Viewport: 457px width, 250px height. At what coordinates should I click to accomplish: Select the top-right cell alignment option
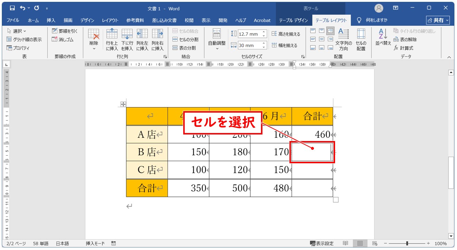330,31
